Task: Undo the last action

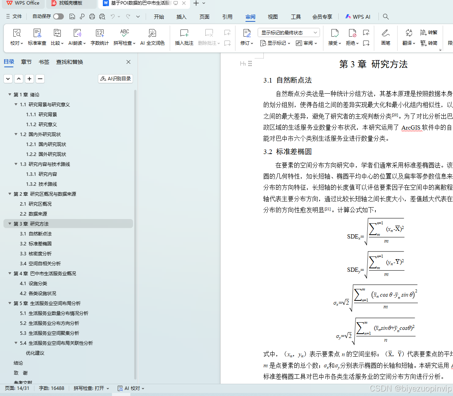Action: pyautogui.click(x=113, y=16)
